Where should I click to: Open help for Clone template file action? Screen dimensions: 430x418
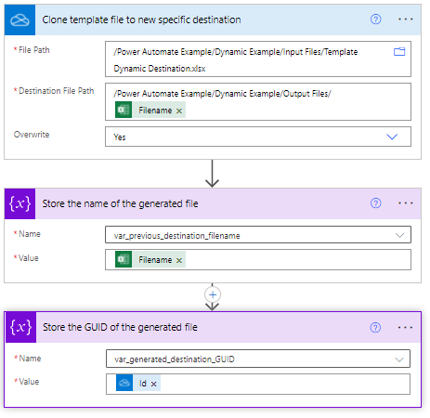point(375,20)
